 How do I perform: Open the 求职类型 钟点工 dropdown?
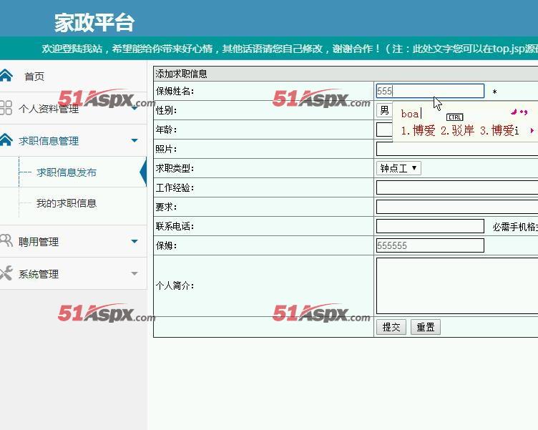tap(398, 168)
